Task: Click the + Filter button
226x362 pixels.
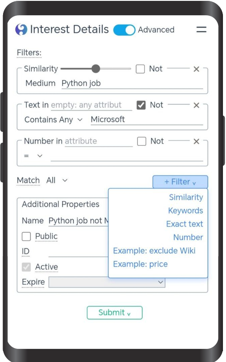Action: (x=180, y=182)
